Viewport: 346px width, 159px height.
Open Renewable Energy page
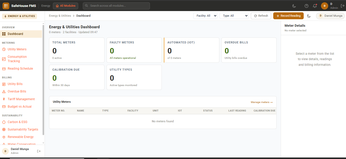pos(21,137)
